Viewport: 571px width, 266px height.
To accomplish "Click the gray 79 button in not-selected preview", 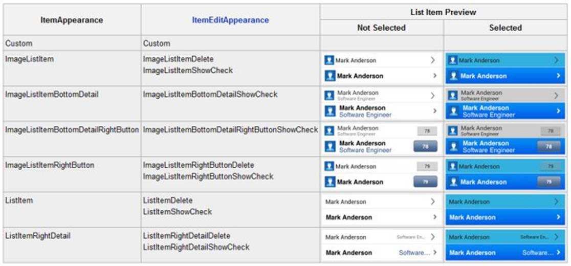I will pyautogui.click(x=427, y=167).
